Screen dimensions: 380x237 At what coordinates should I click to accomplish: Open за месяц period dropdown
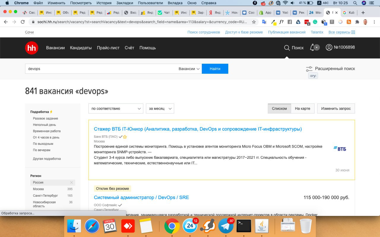160,108
